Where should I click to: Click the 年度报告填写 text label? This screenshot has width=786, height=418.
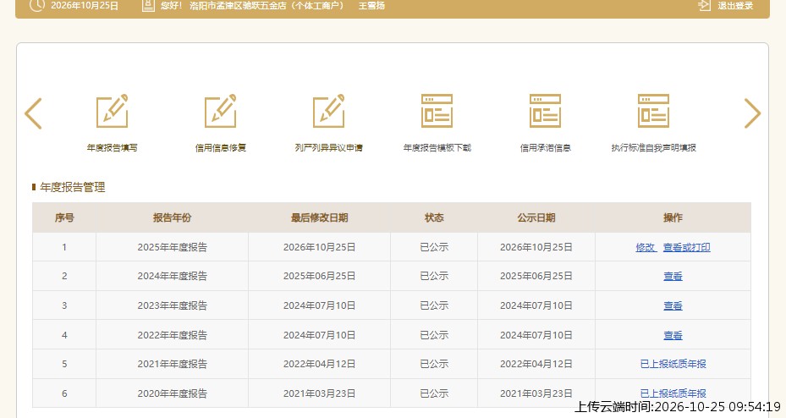(x=113, y=148)
